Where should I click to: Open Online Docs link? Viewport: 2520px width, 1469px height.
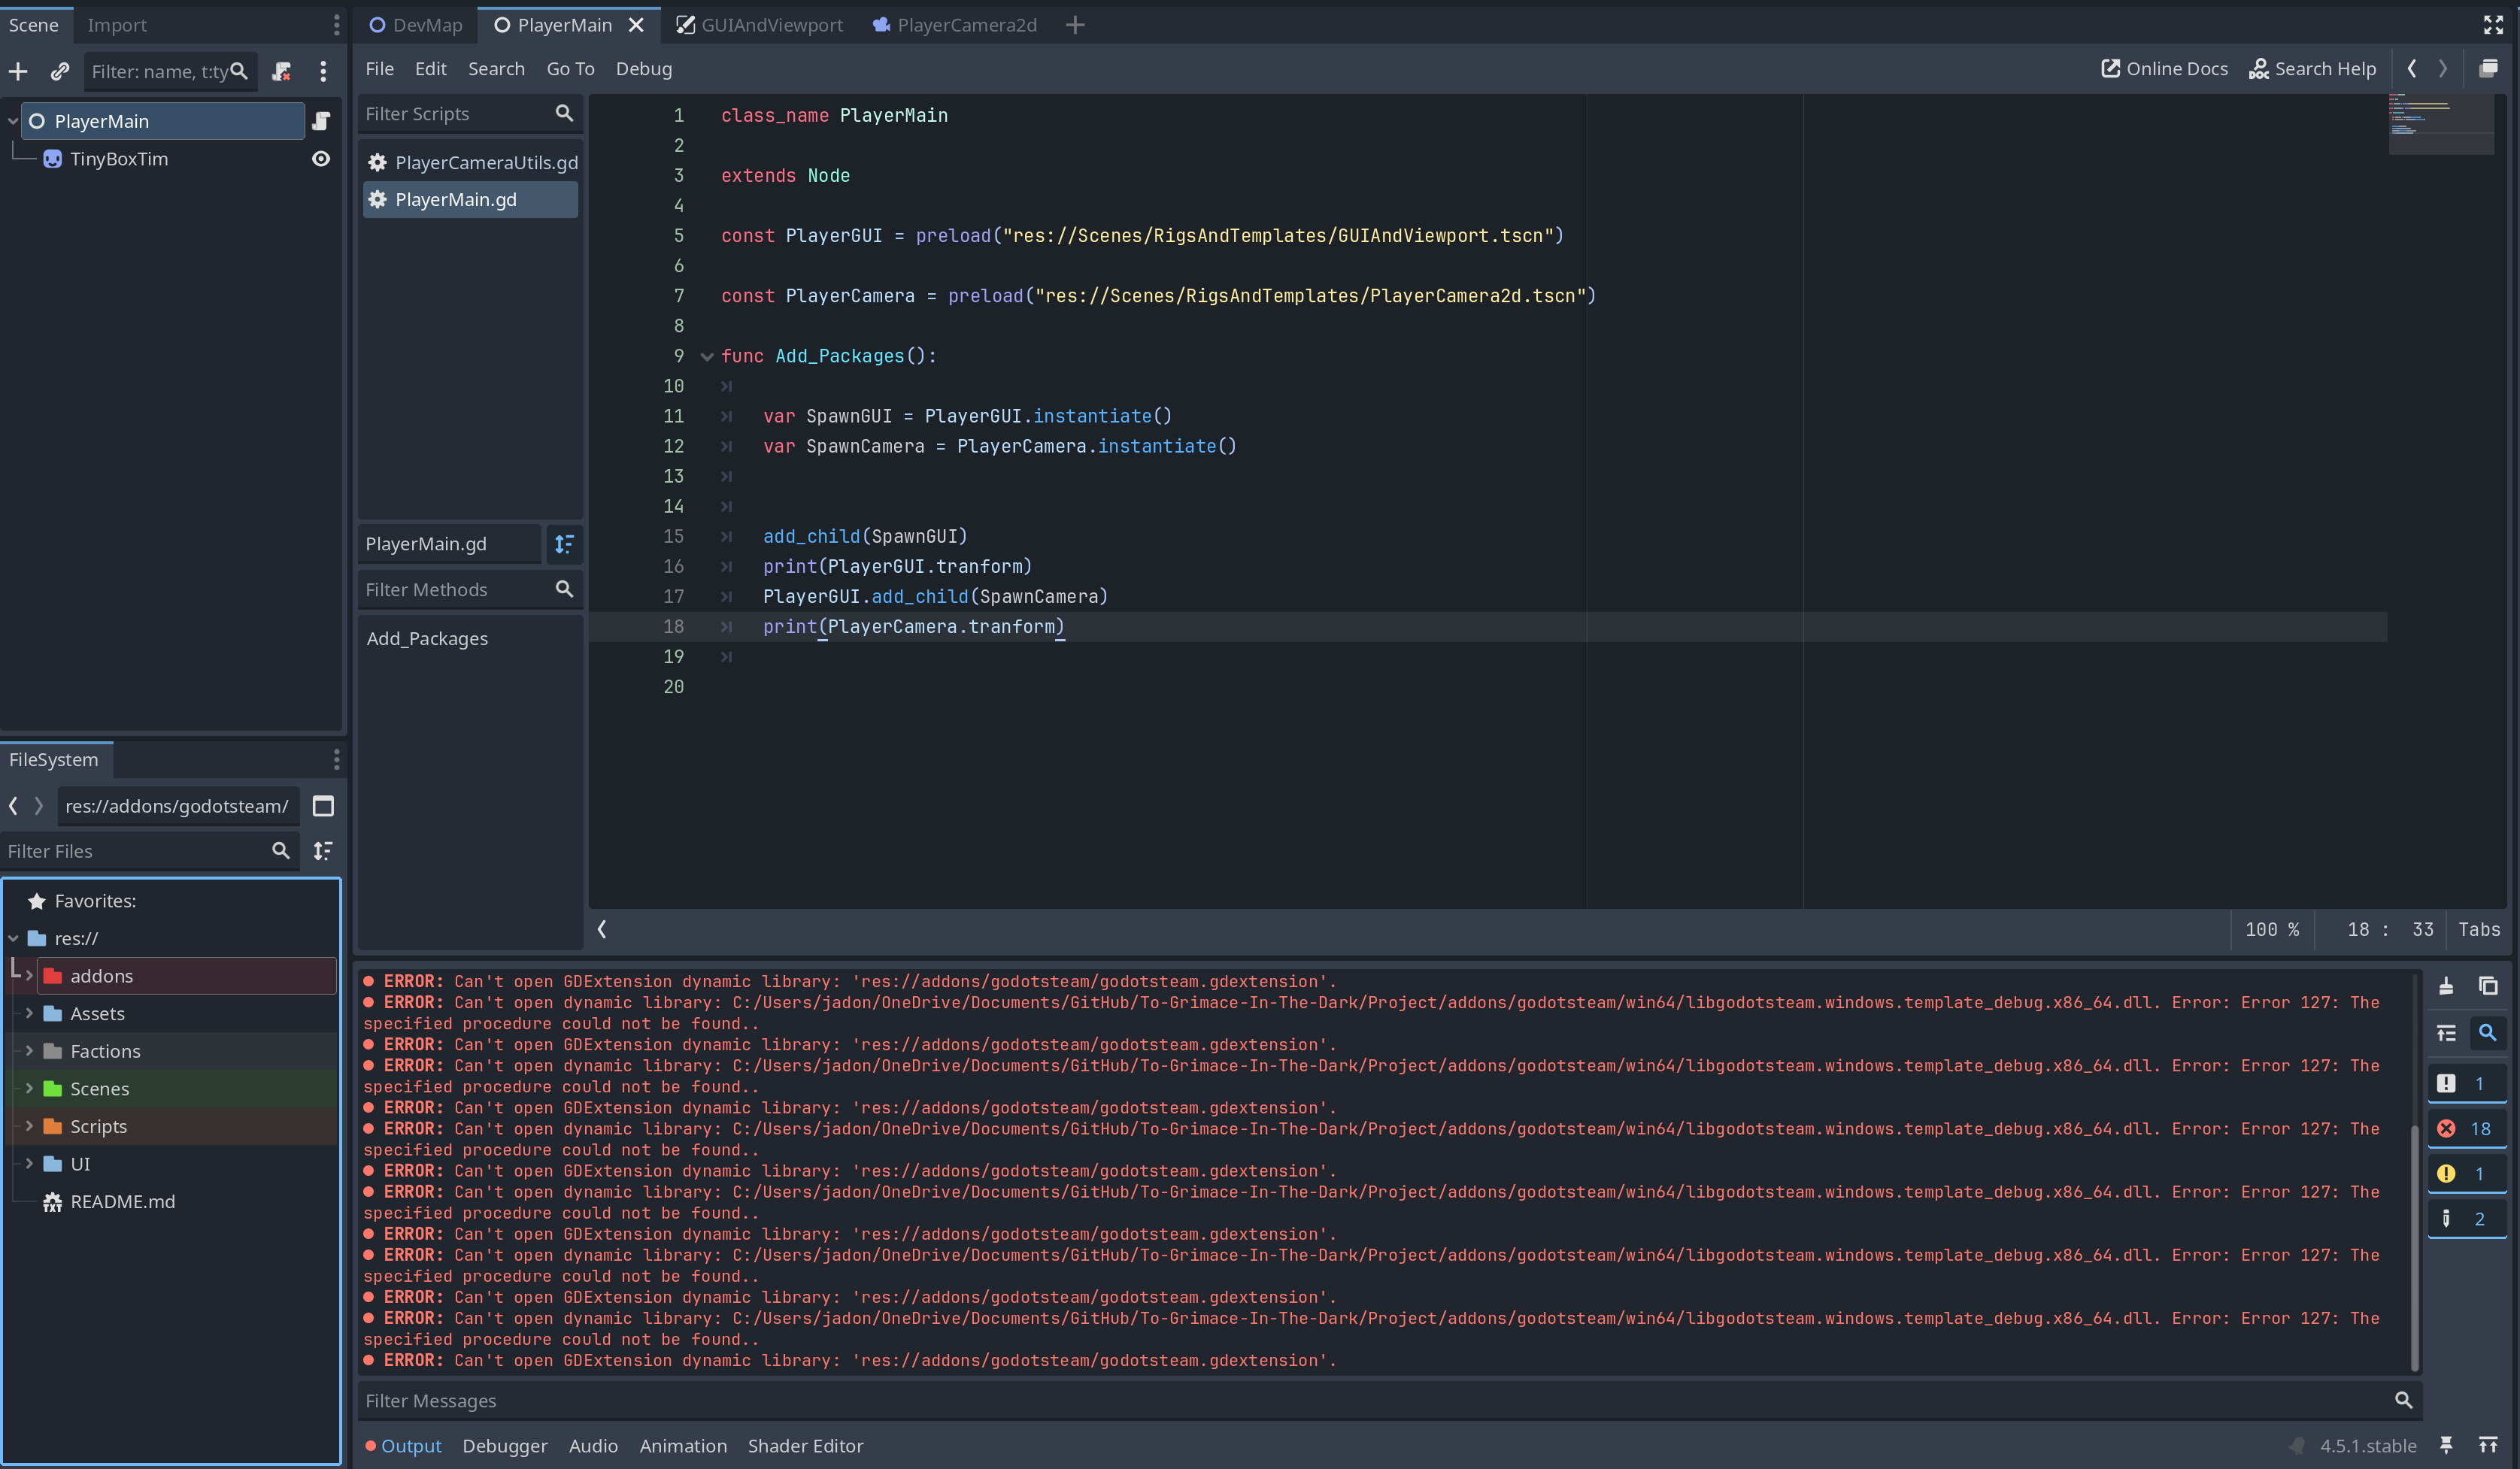point(2164,68)
